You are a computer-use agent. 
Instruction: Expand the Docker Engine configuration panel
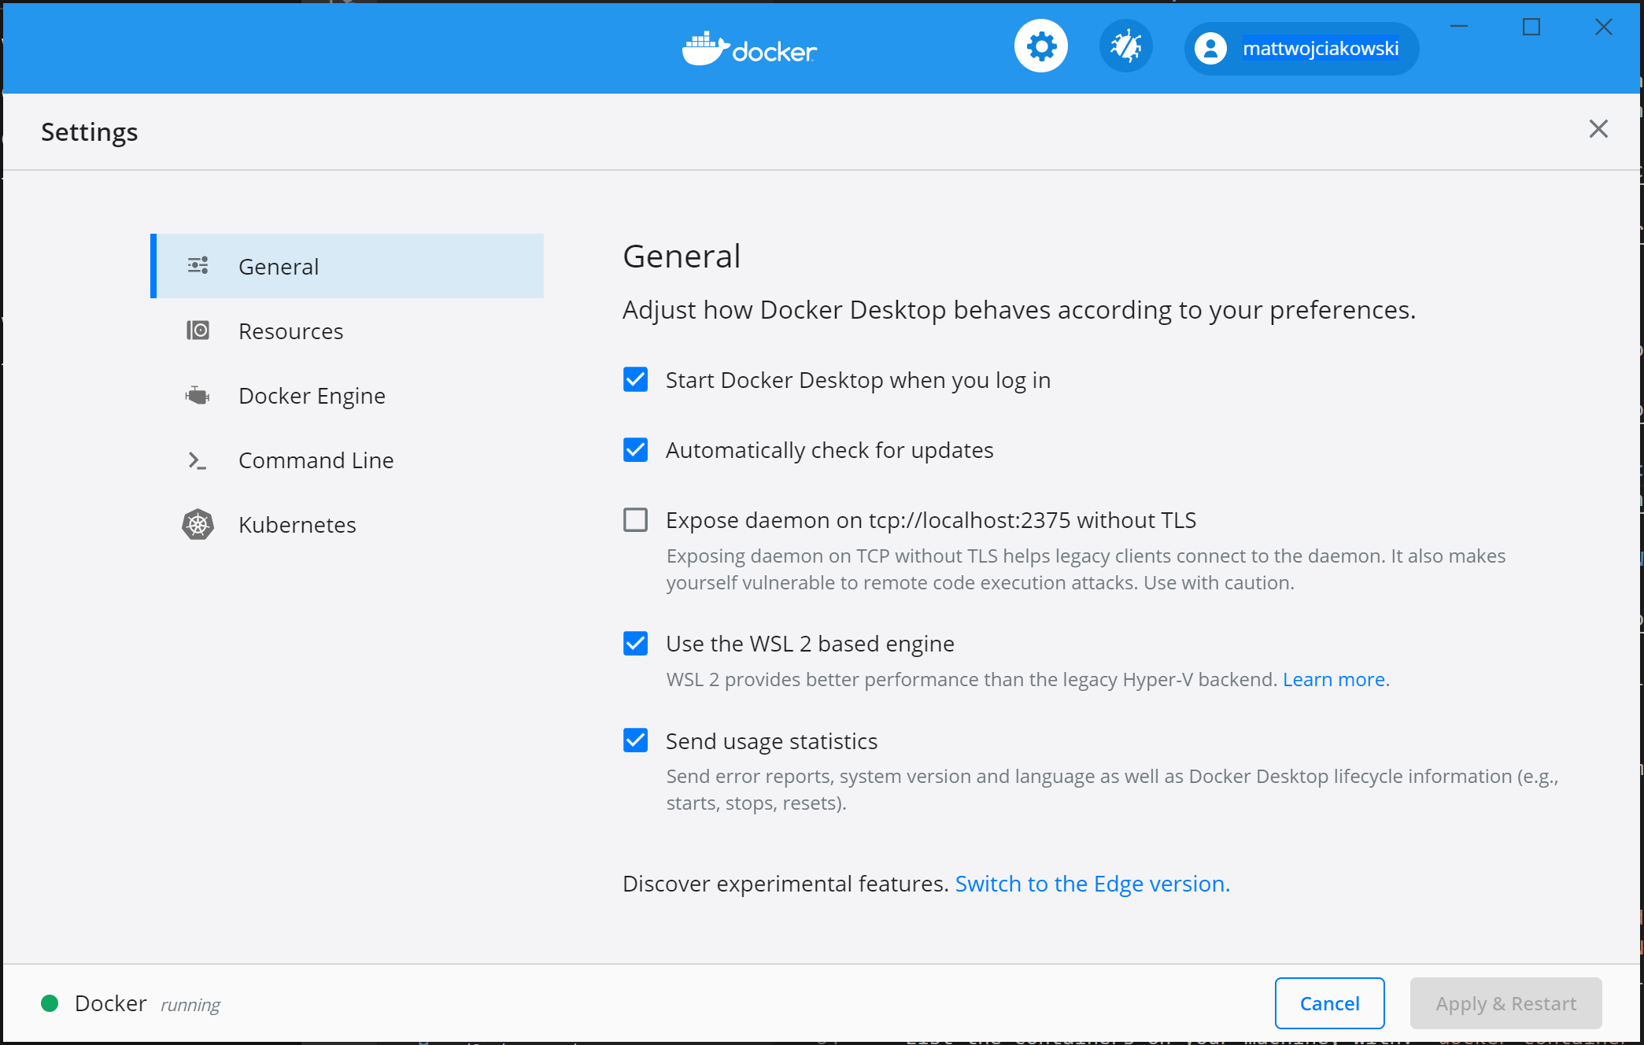(312, 396)
